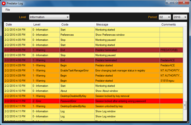
Task: Select the row with comment S1818\rigou
Action: [93, 81]
